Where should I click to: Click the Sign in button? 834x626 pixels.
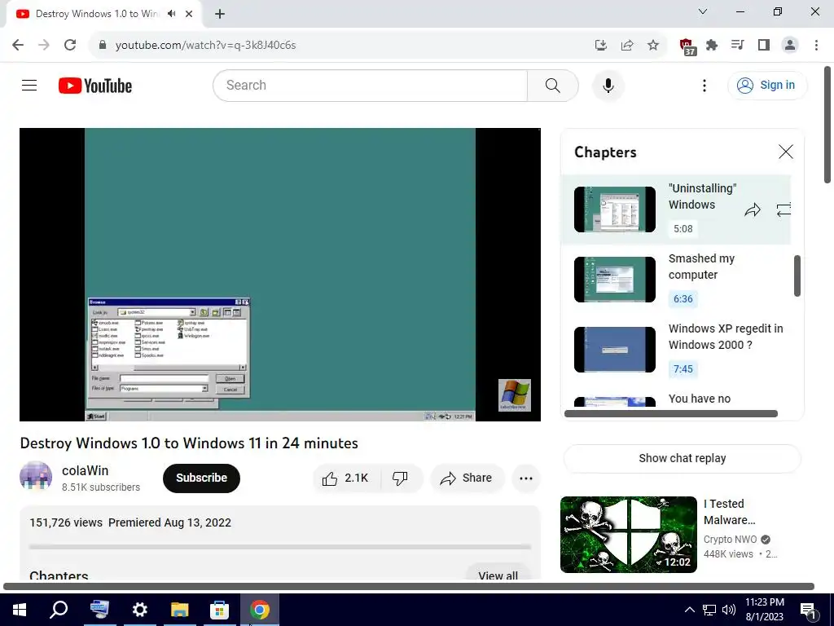(766, 85)
